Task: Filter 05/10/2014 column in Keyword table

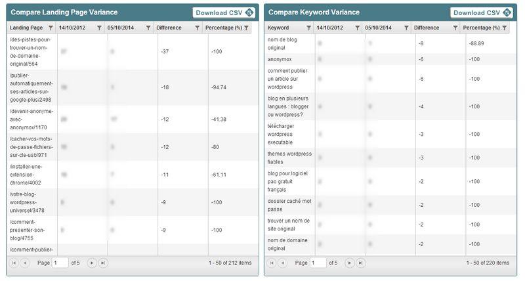Action: [406, 28]
